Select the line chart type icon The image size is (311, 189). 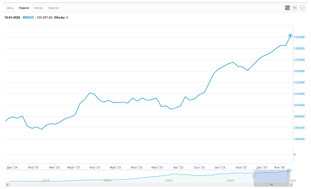tap(287, 8)
